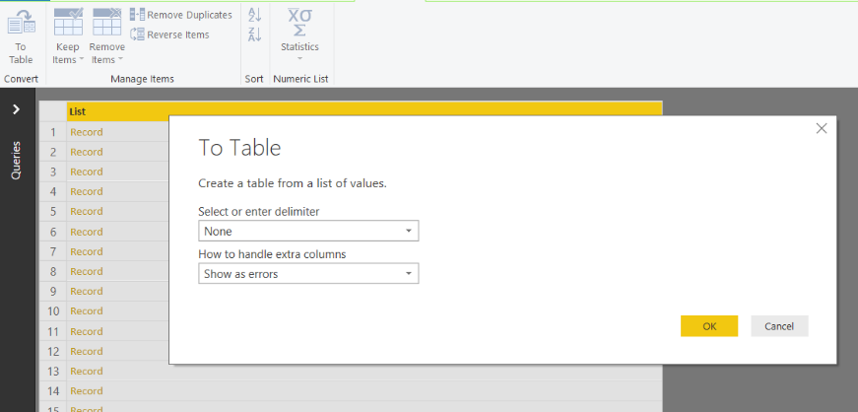Open the extra columns handling dropdown
The height and width of the screenshot is (412, 858).
307,274
